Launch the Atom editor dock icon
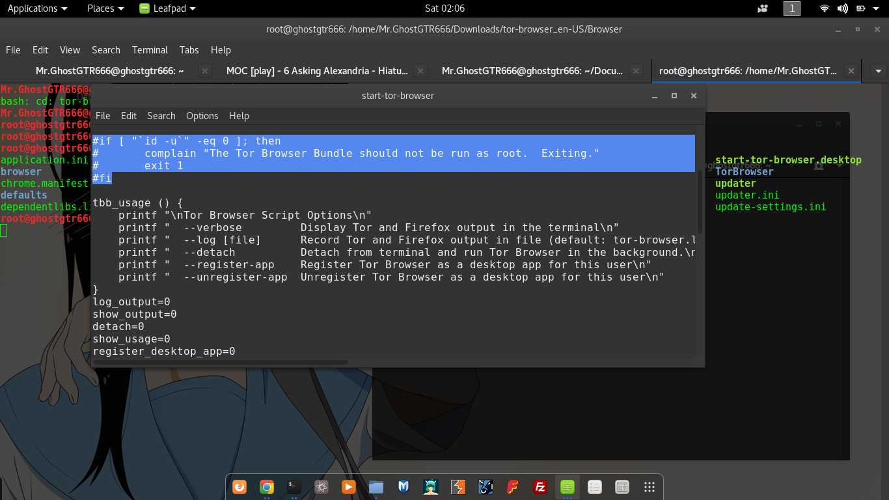Image resolution: width=889 pixels, height=500 pixels. pos(321,486)
